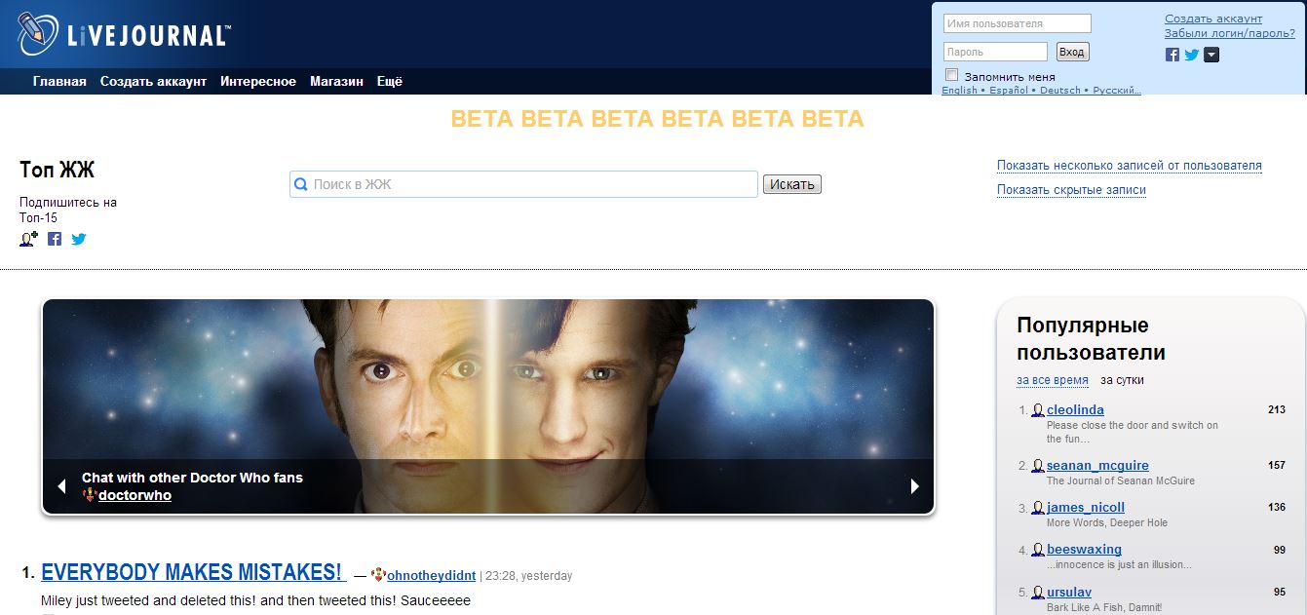
Task: Open james_nicoll user link
Action: [1086, 508]
